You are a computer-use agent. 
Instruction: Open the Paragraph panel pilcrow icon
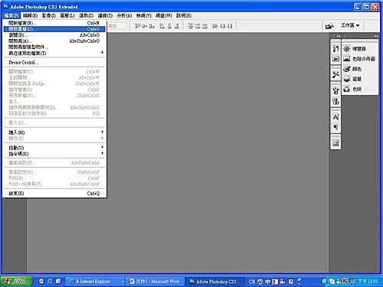[336, 127]
